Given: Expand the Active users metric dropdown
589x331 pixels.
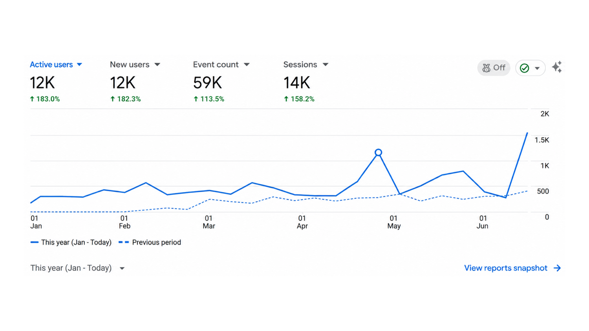Looking at the screenshot, I should pyautogui.click(x=79, y=64).
